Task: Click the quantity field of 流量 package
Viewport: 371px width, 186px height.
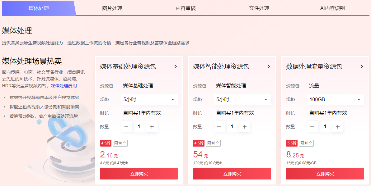Action: tap(325, 127)
